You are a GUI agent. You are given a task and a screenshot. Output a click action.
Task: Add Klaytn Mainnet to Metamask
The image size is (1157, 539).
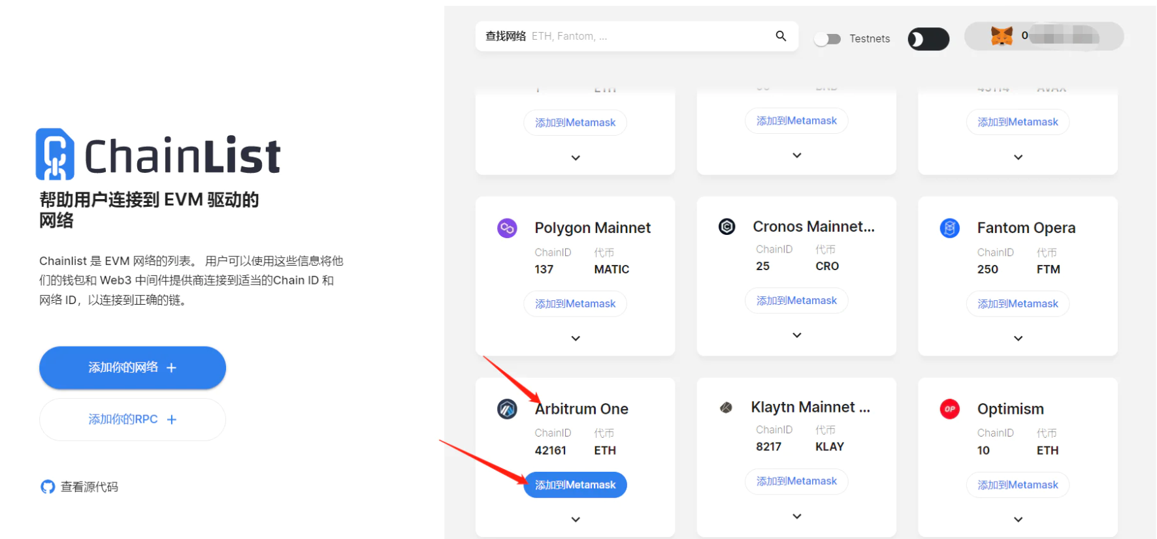click(x=797, y=482)
